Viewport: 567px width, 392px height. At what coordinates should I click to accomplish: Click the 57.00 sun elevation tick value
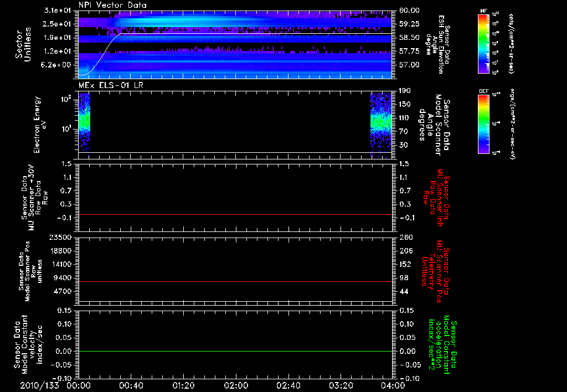(x=409, y=65)
